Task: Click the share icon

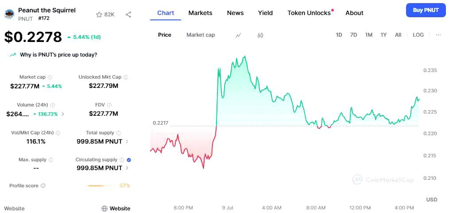Action: point(128,15)
